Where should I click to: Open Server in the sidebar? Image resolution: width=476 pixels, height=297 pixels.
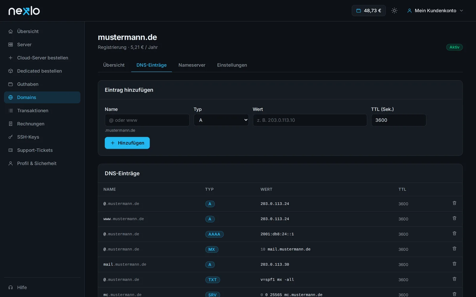pos(42,45)
